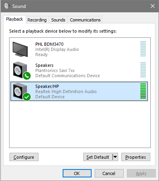
Task: Click the PHL BDM3470 monitor icon
Action: 20,49
